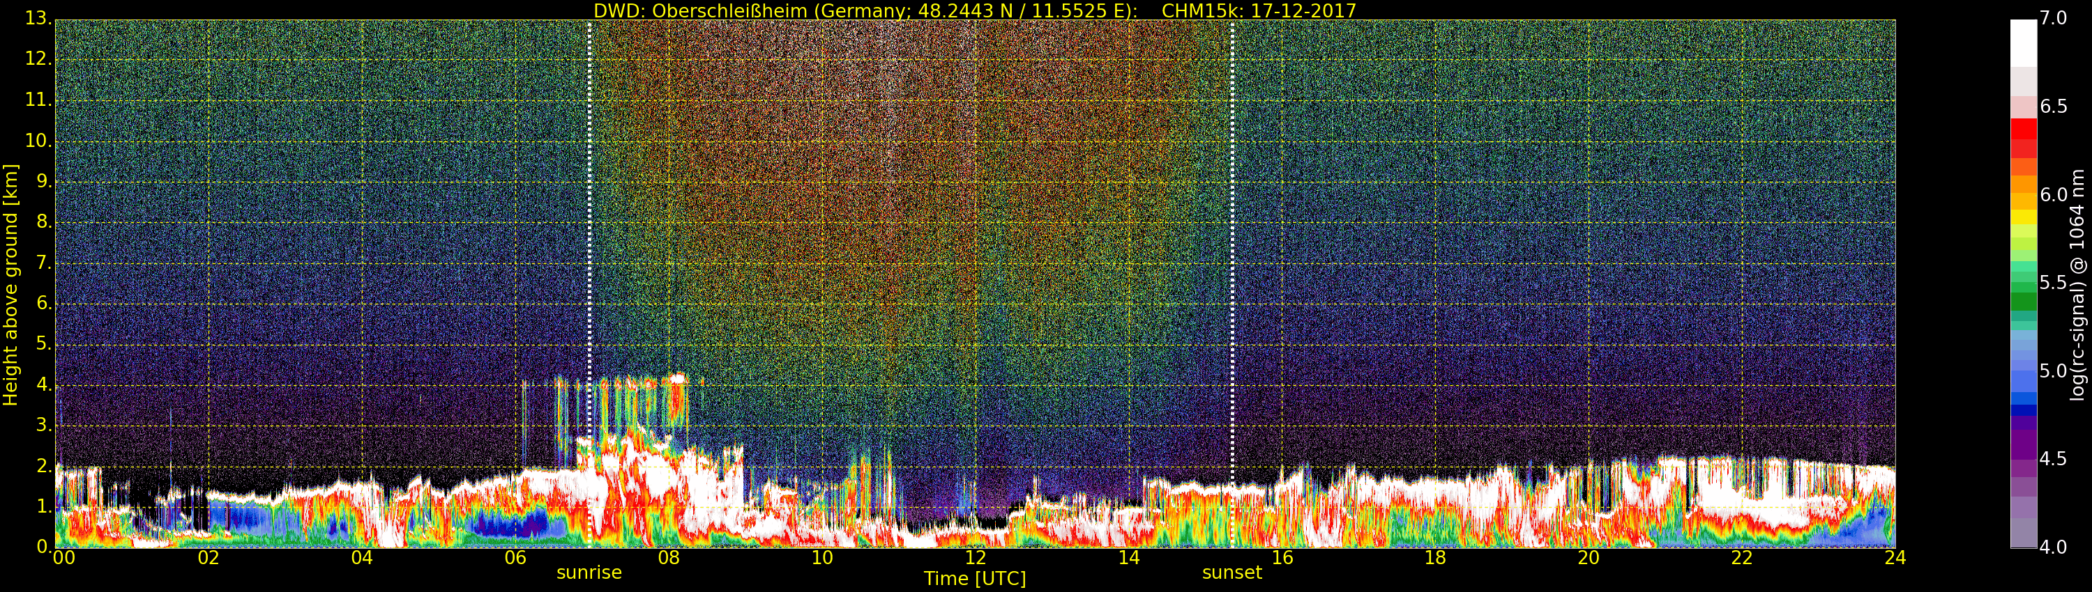Pick the bright red segment of the colorbar
Image resolution: width=2092 pixels, height=592 pixels.
[x=2023, y=130]
